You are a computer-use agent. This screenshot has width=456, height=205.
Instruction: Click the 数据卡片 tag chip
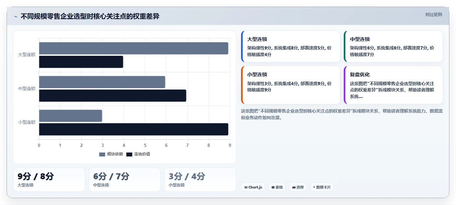click(322, 187)
